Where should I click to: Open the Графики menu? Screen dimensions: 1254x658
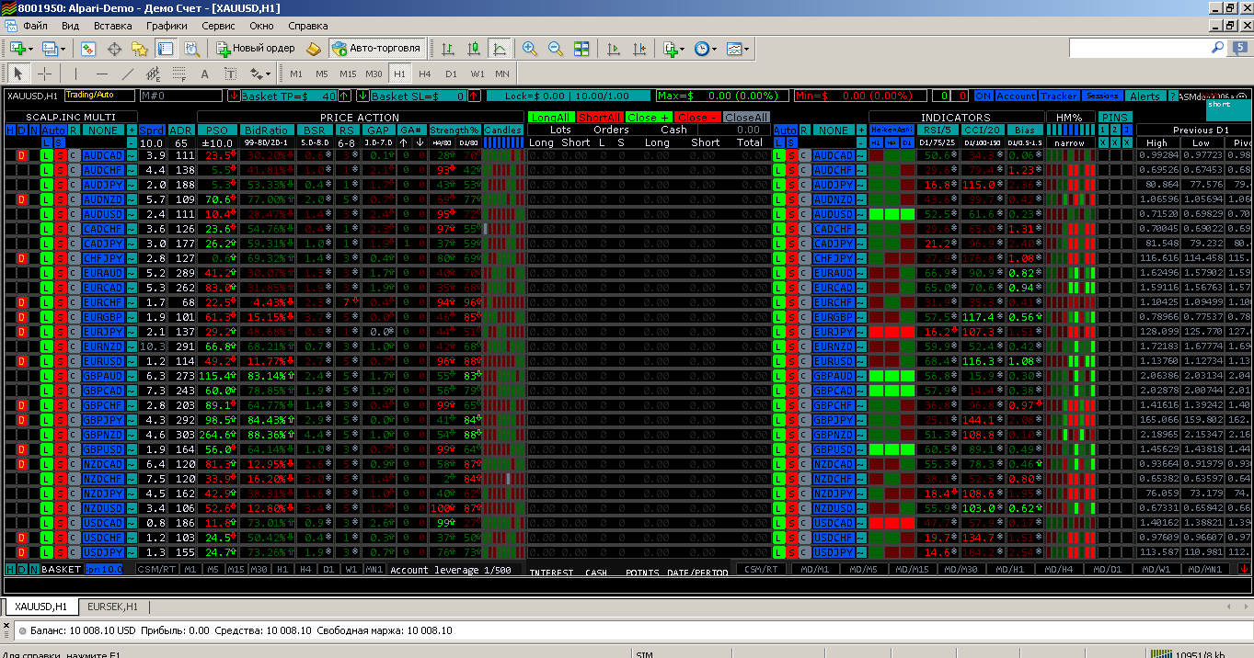[x=167, y=26]
